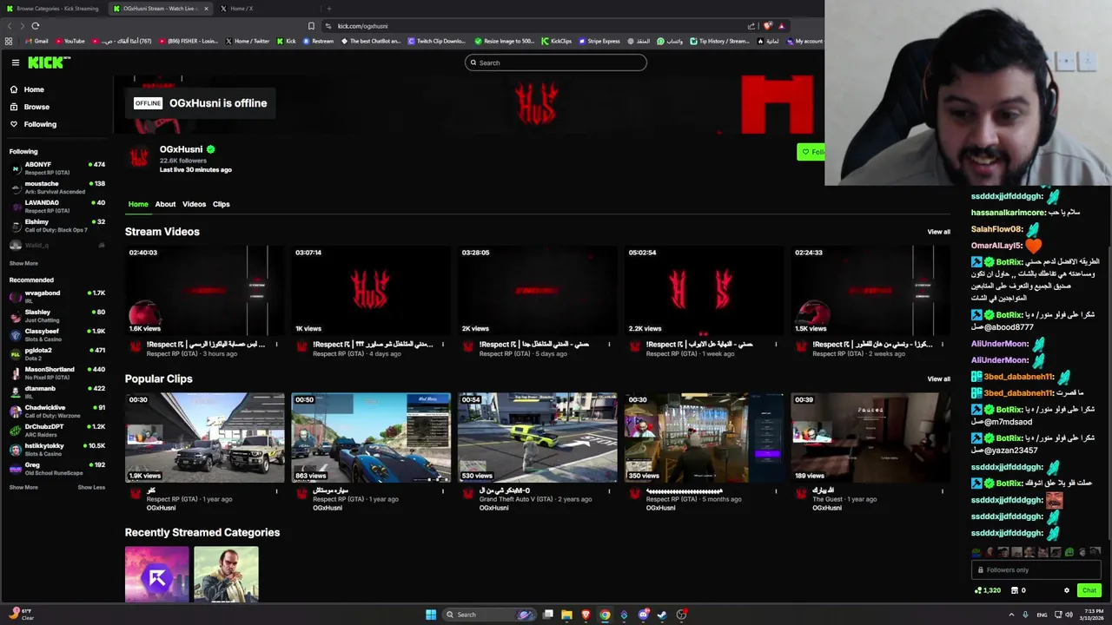Go back with browser back arrow
Image resolution: width=1112 pixels, height=625 pixels.
click(x=10, y=26)
